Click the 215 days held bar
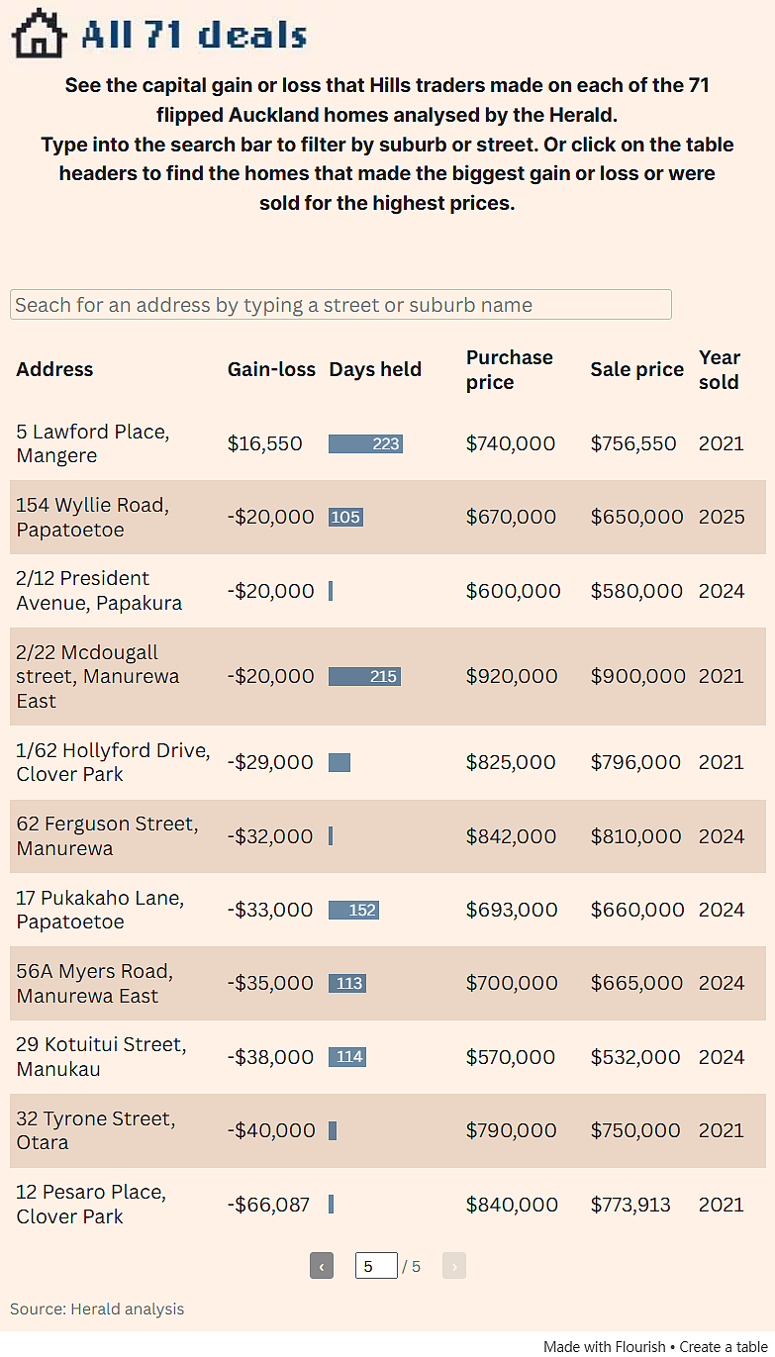The image size is (775, 1357). click(364, 676)
